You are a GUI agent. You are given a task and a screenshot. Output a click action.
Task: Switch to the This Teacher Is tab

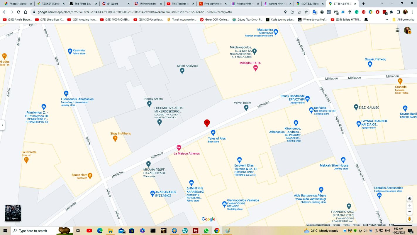(180, 4)
